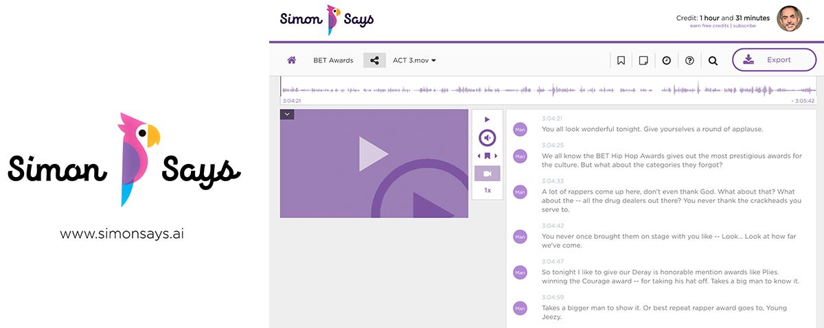Screen dimensions: 824x328
Task: Click the Man speaker label at 3:04:59
Action: pyautogui.click(x=520, y=308)
